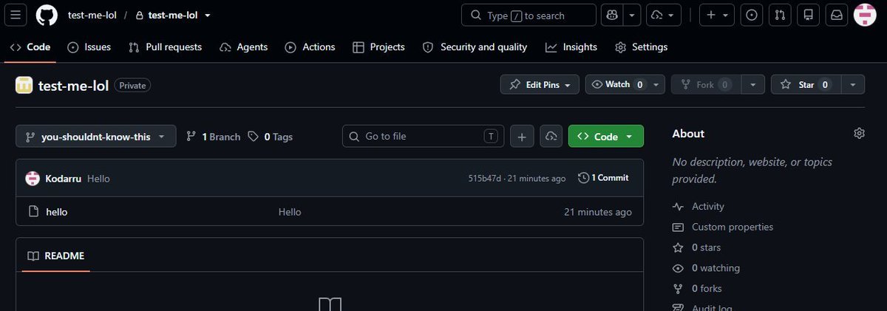The height and width of the screenshot is (311, 887).
Task: Click the test-me-lol owner breadcrumb link
Action: pos(92,15)
